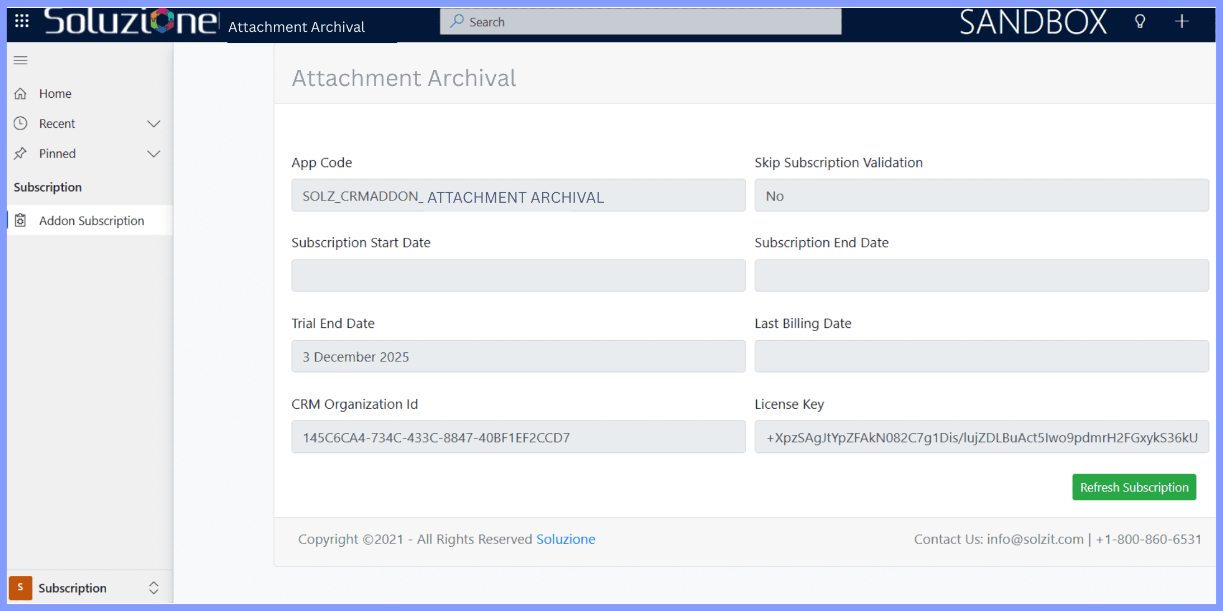
Task: Click the Trial End Date field
Action: (x=518, y=356)
